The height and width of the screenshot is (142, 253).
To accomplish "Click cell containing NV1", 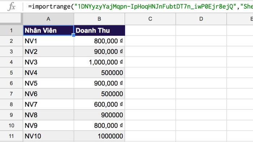I will [48, 41].
